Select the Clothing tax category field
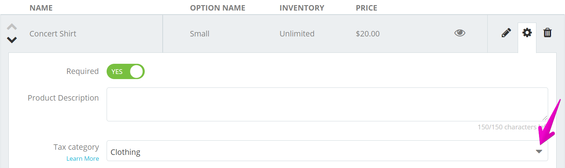565x168 pixels. tap(327, 151)
